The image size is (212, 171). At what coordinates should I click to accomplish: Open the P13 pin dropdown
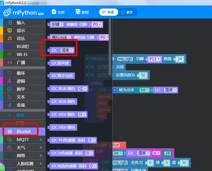(154, 59)
